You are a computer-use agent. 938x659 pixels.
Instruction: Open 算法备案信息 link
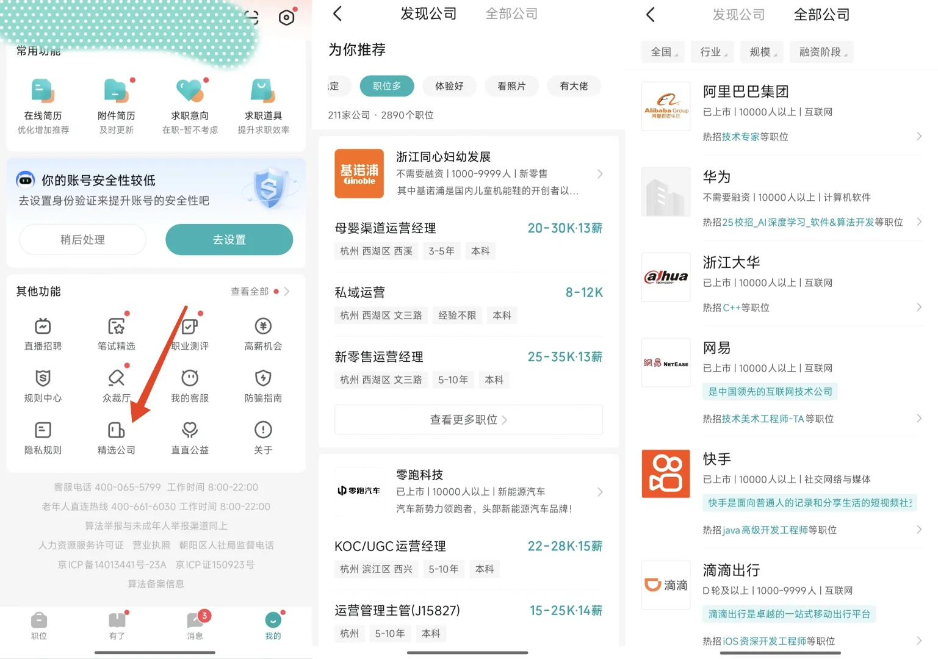click(x=156, y=584)
